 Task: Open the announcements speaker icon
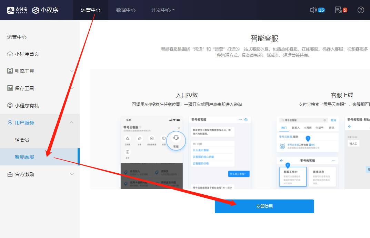tap(313, 10)
